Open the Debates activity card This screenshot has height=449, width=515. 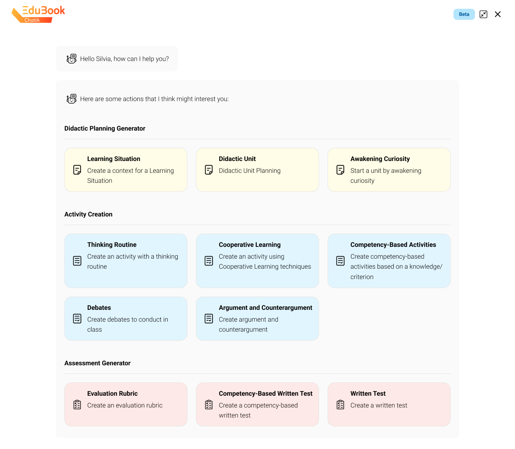pyautogui.click(x=126, y=318)
